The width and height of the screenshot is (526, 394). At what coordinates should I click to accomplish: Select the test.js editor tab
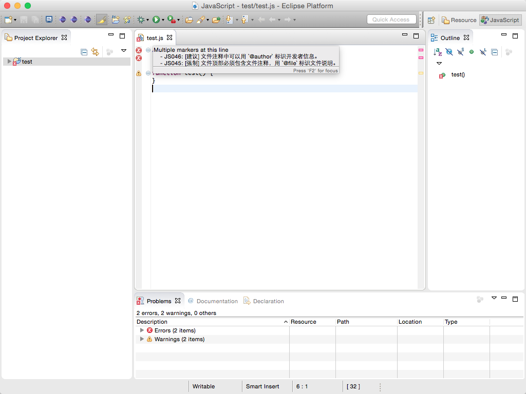click(x=155, y=38)
